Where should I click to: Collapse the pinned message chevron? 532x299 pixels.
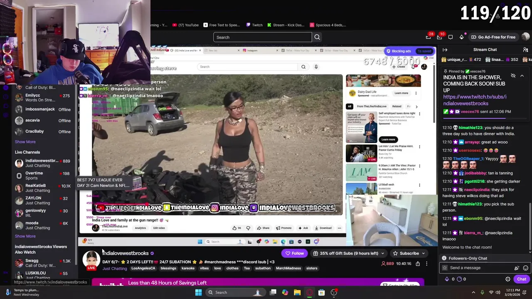click(522, 76)
